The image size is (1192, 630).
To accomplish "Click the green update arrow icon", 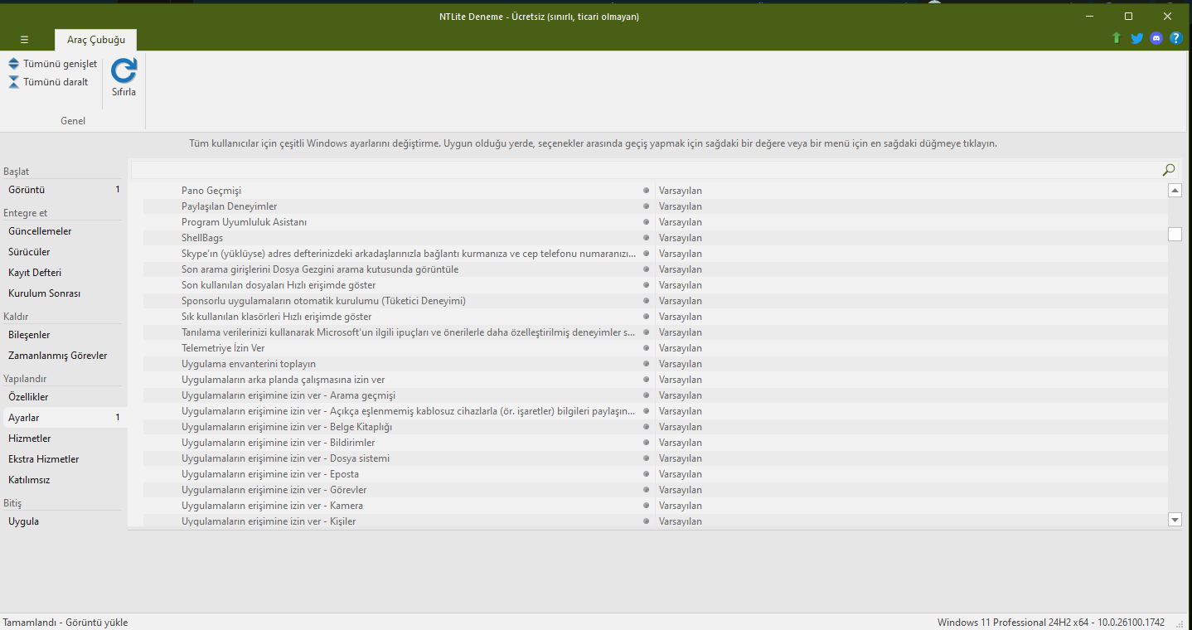I will tap(1117, 38).
